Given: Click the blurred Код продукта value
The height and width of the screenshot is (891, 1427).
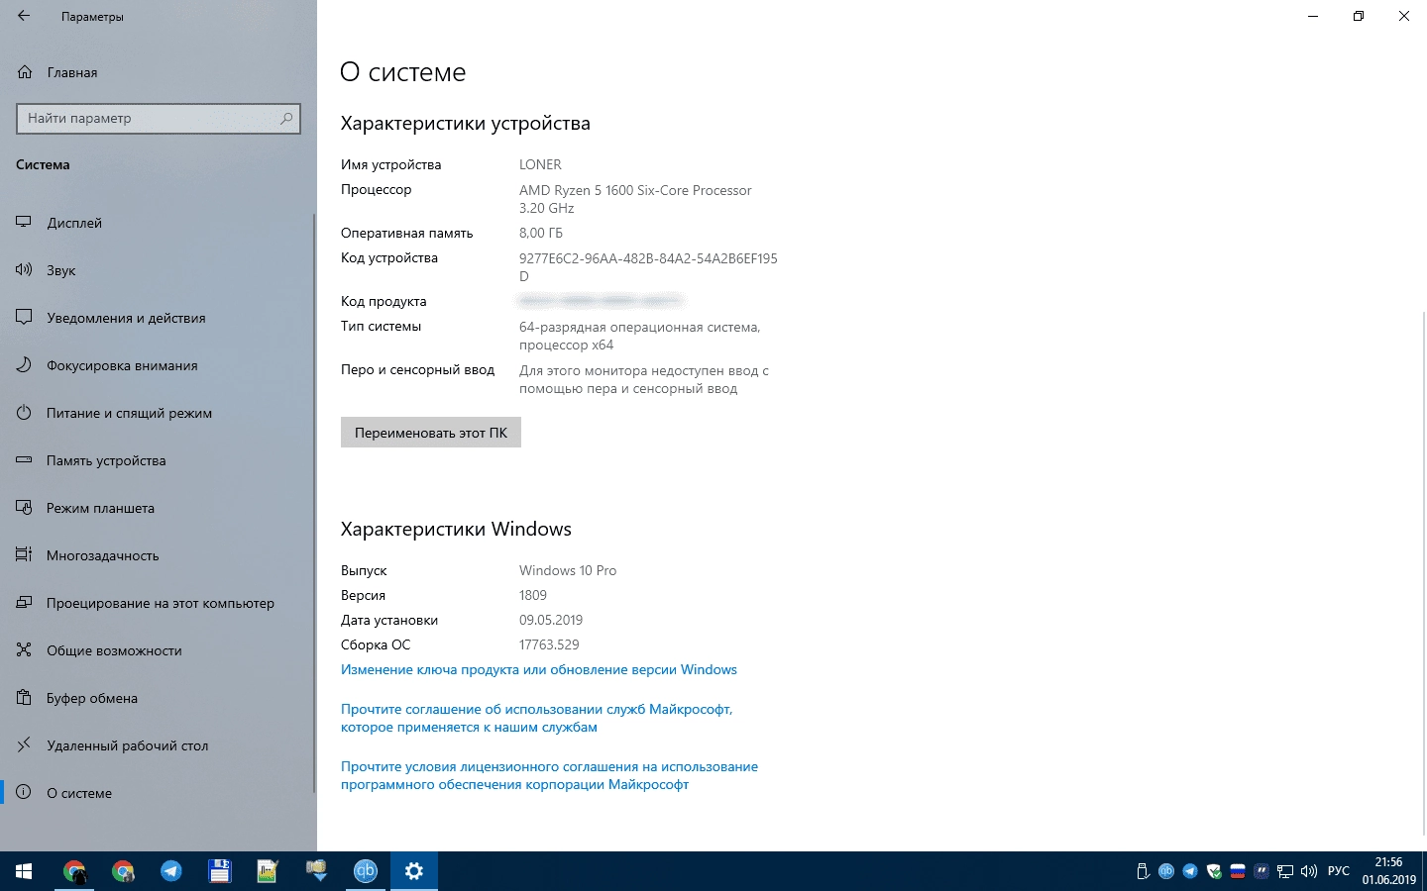Looking at the screenshot, I should pos(601,300).
